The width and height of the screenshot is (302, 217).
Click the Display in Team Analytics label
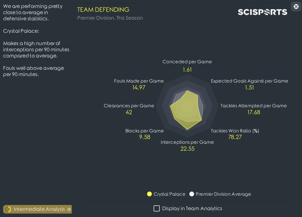click(x=192, y=208)
